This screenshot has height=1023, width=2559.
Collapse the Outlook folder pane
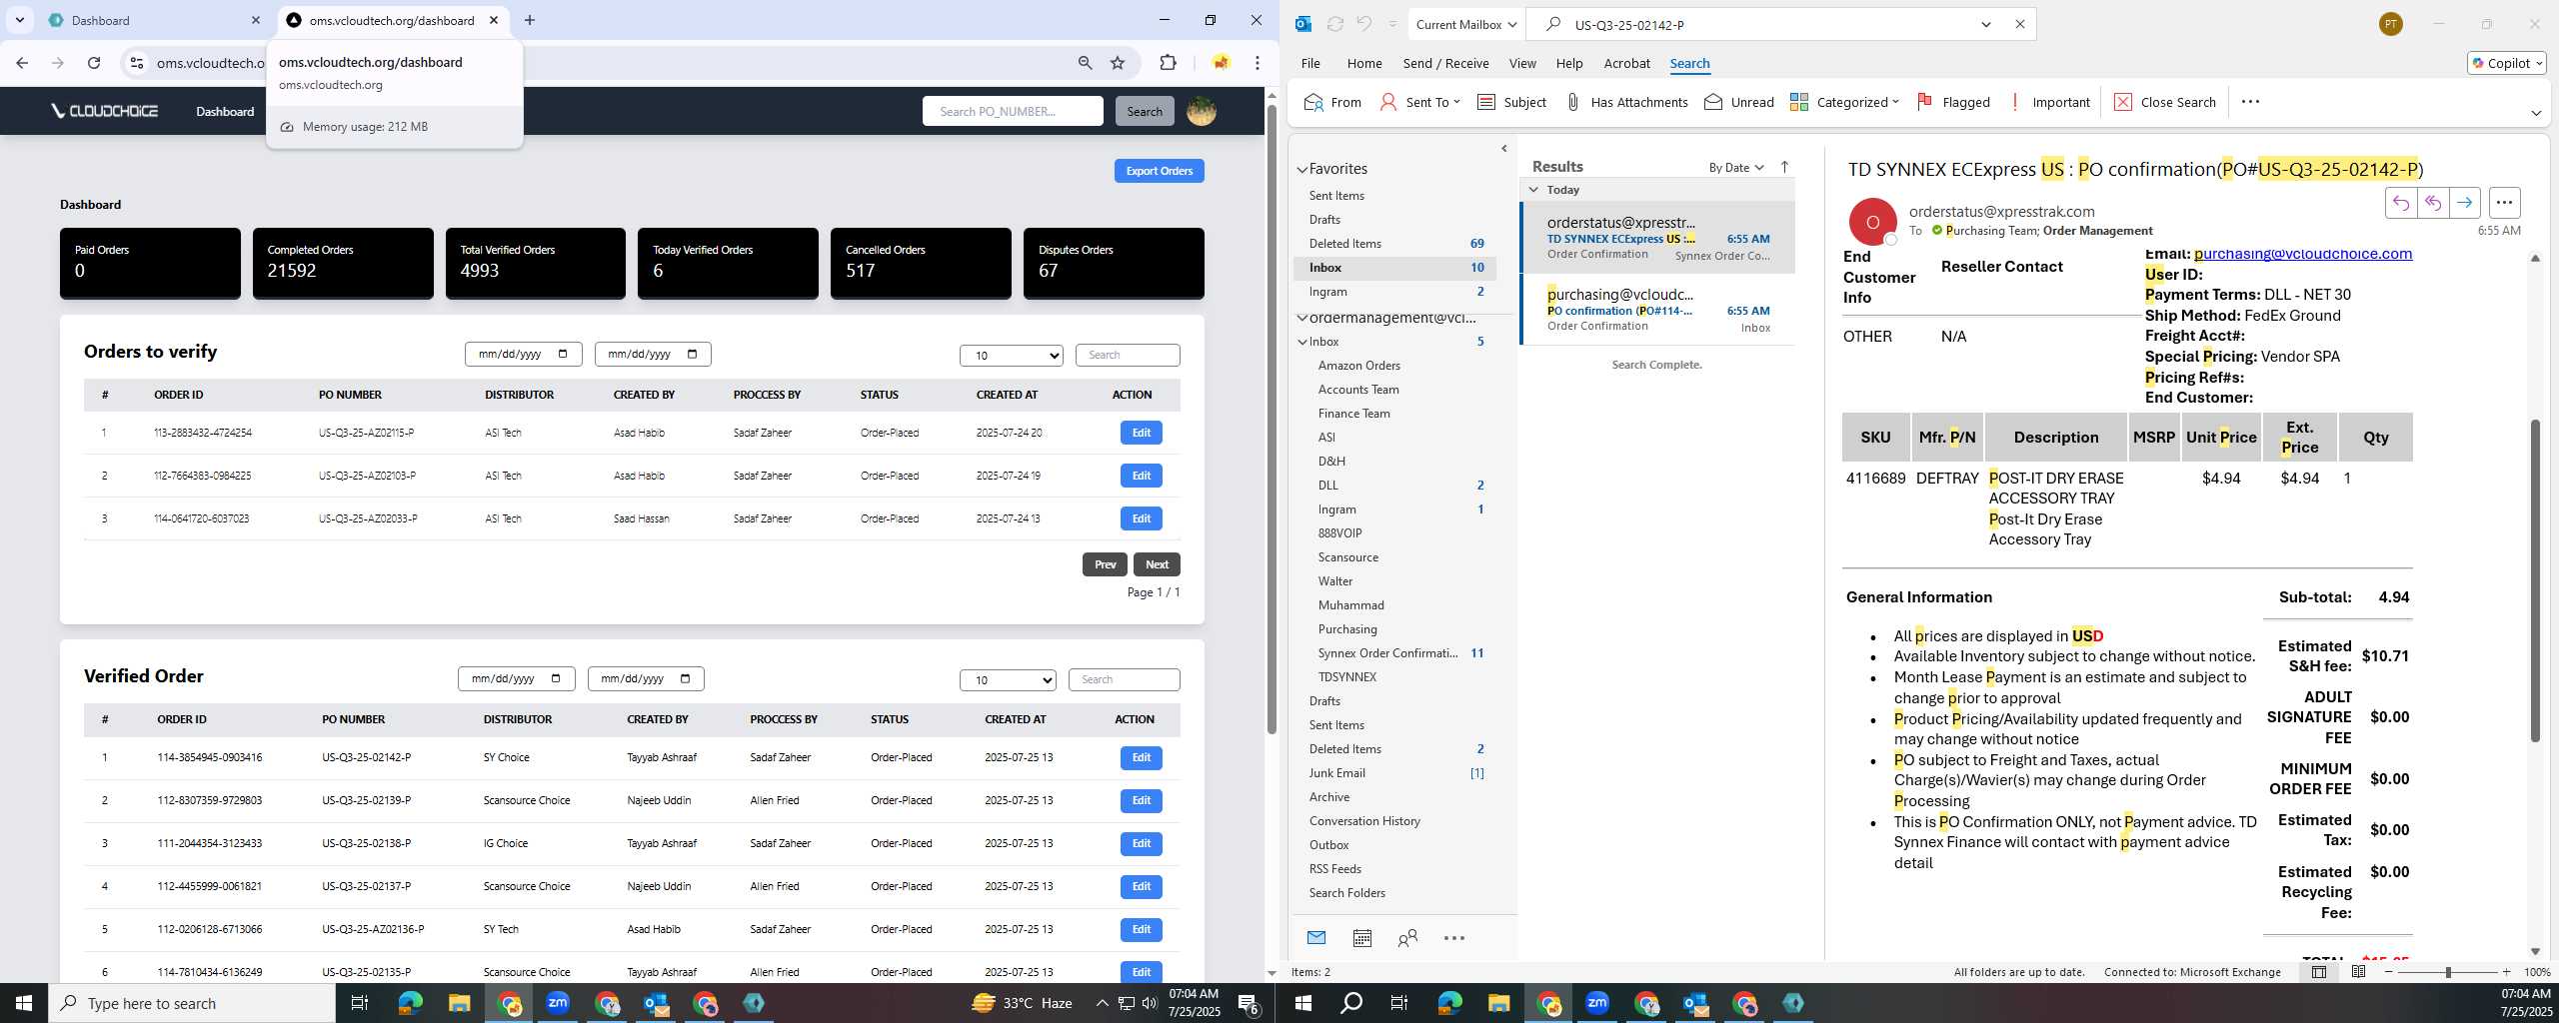(x=1503, y=149)
